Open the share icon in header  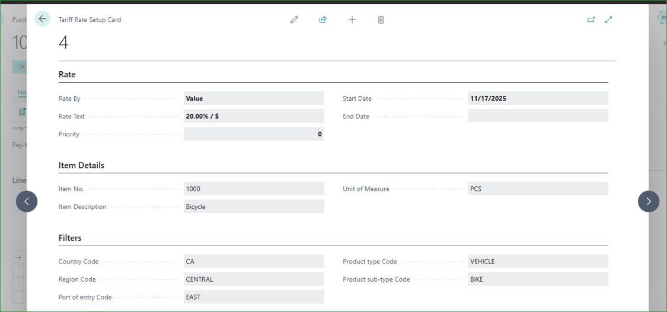pyautogui.click(x=323, y=20)
